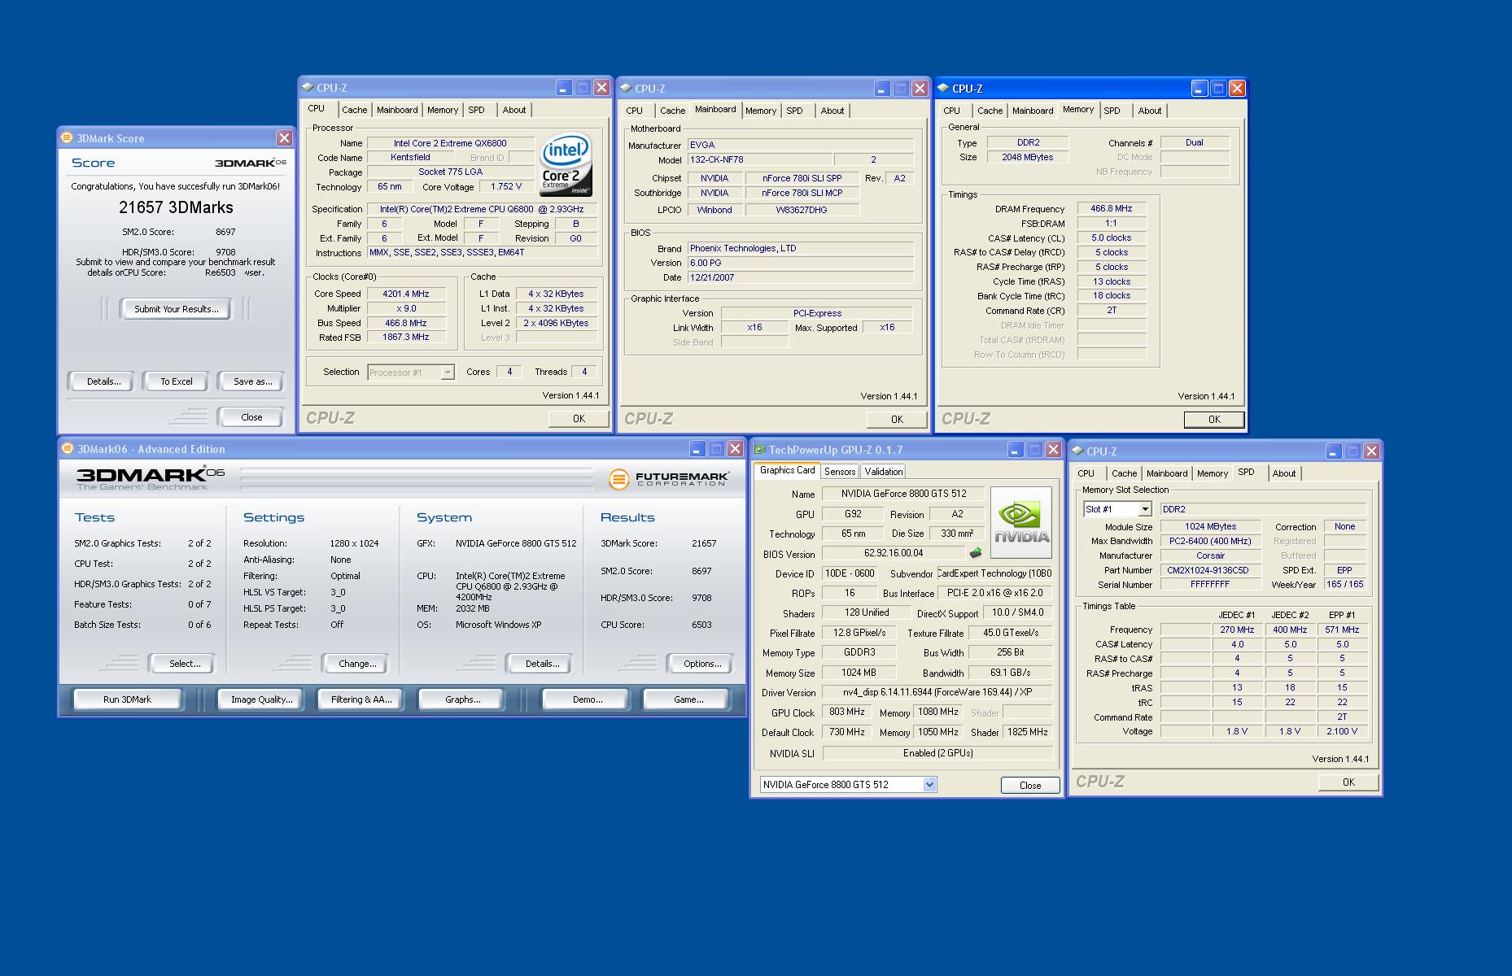Viewport: 1512px width, 976px height.
Task: Click the DRAM Frequency 466.8 MHz value
Action: 1111,209
